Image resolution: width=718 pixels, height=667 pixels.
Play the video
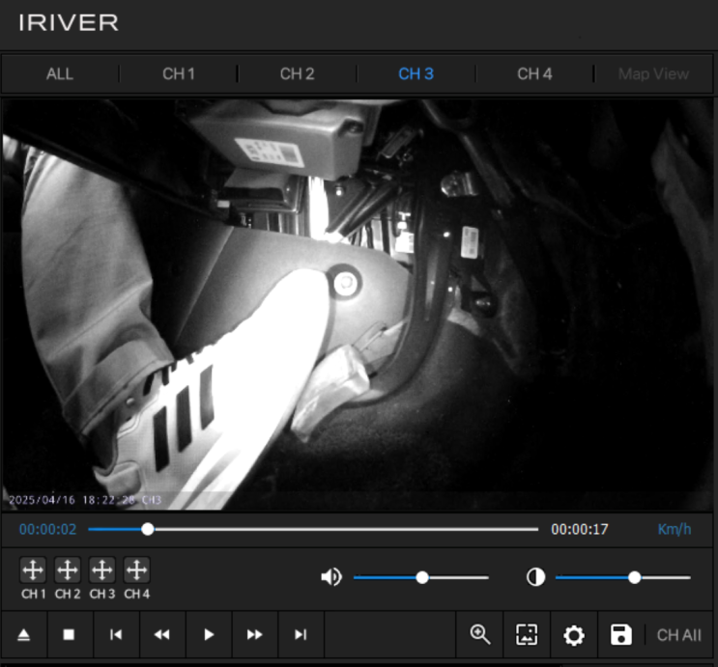click(x=209, y=635)
